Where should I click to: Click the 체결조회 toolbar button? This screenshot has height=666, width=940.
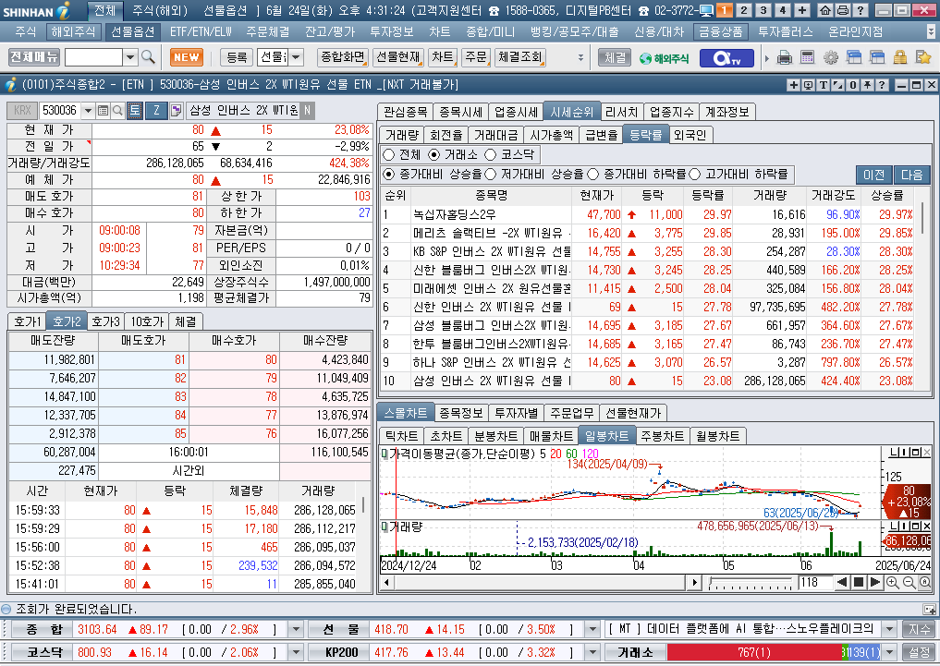point(520,57)
